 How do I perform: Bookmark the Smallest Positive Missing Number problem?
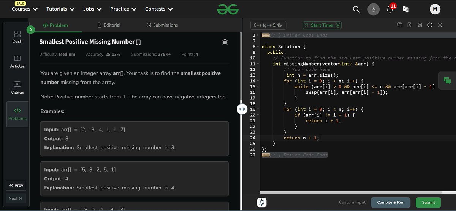pyautogui.click(x=138, y=42)
